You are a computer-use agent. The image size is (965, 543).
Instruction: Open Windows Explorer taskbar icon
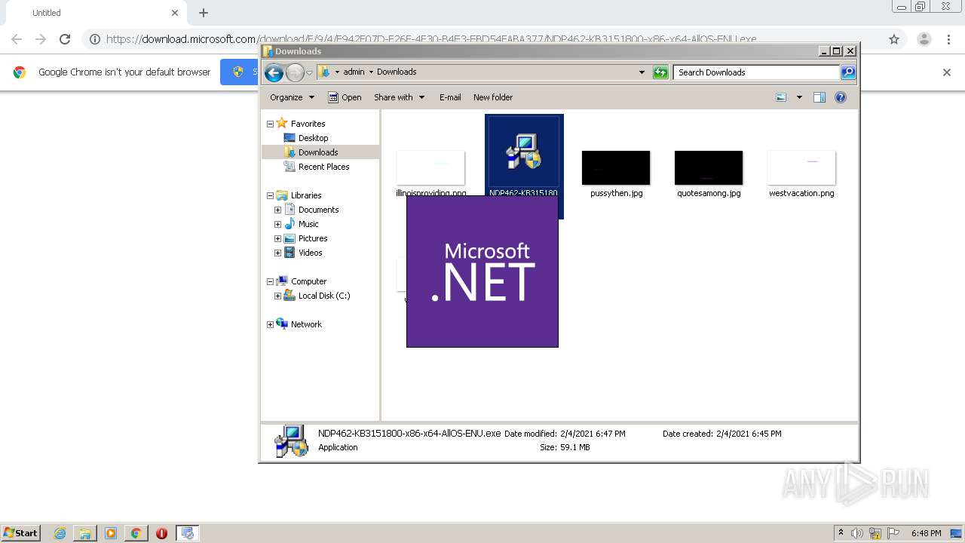pyautogui.click(x=85, y=533)
